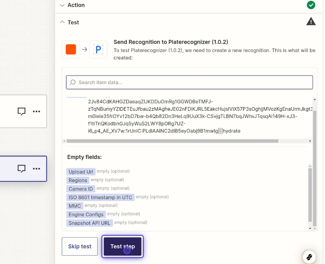The width and height of the screenshot is (325, 264).
Task: Select the Upload Url empty field tag
Action: [x=81, y=172]
